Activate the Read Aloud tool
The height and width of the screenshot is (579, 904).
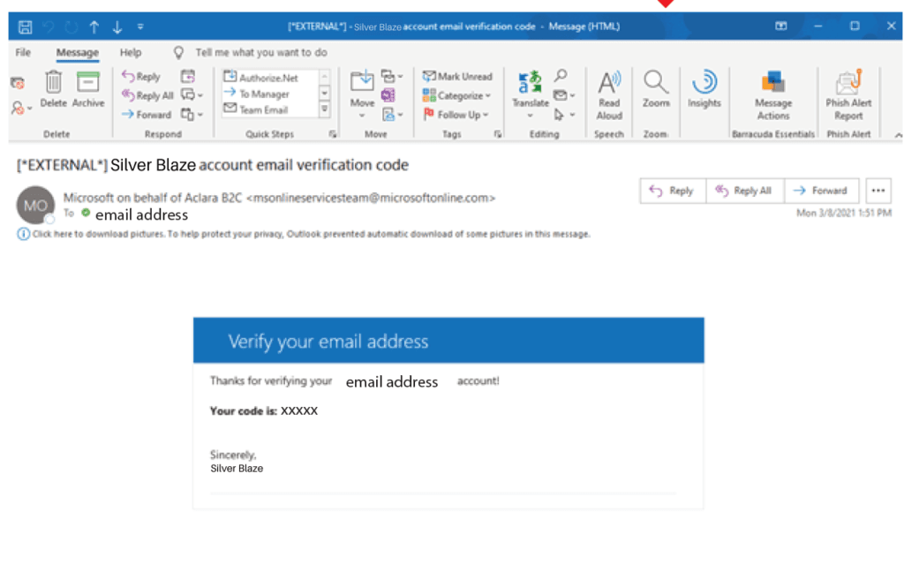tap(609, 92)
